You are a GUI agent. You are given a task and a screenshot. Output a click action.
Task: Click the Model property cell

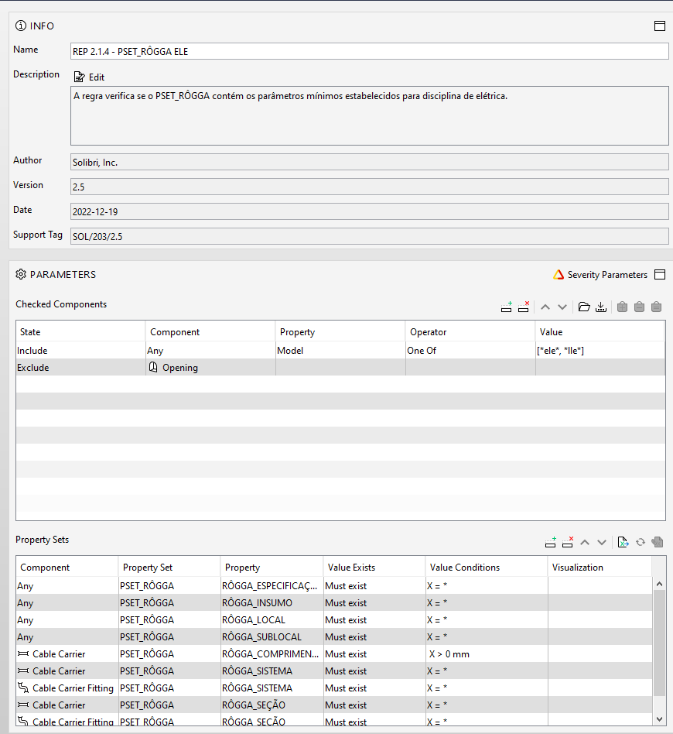pos(340,350)
